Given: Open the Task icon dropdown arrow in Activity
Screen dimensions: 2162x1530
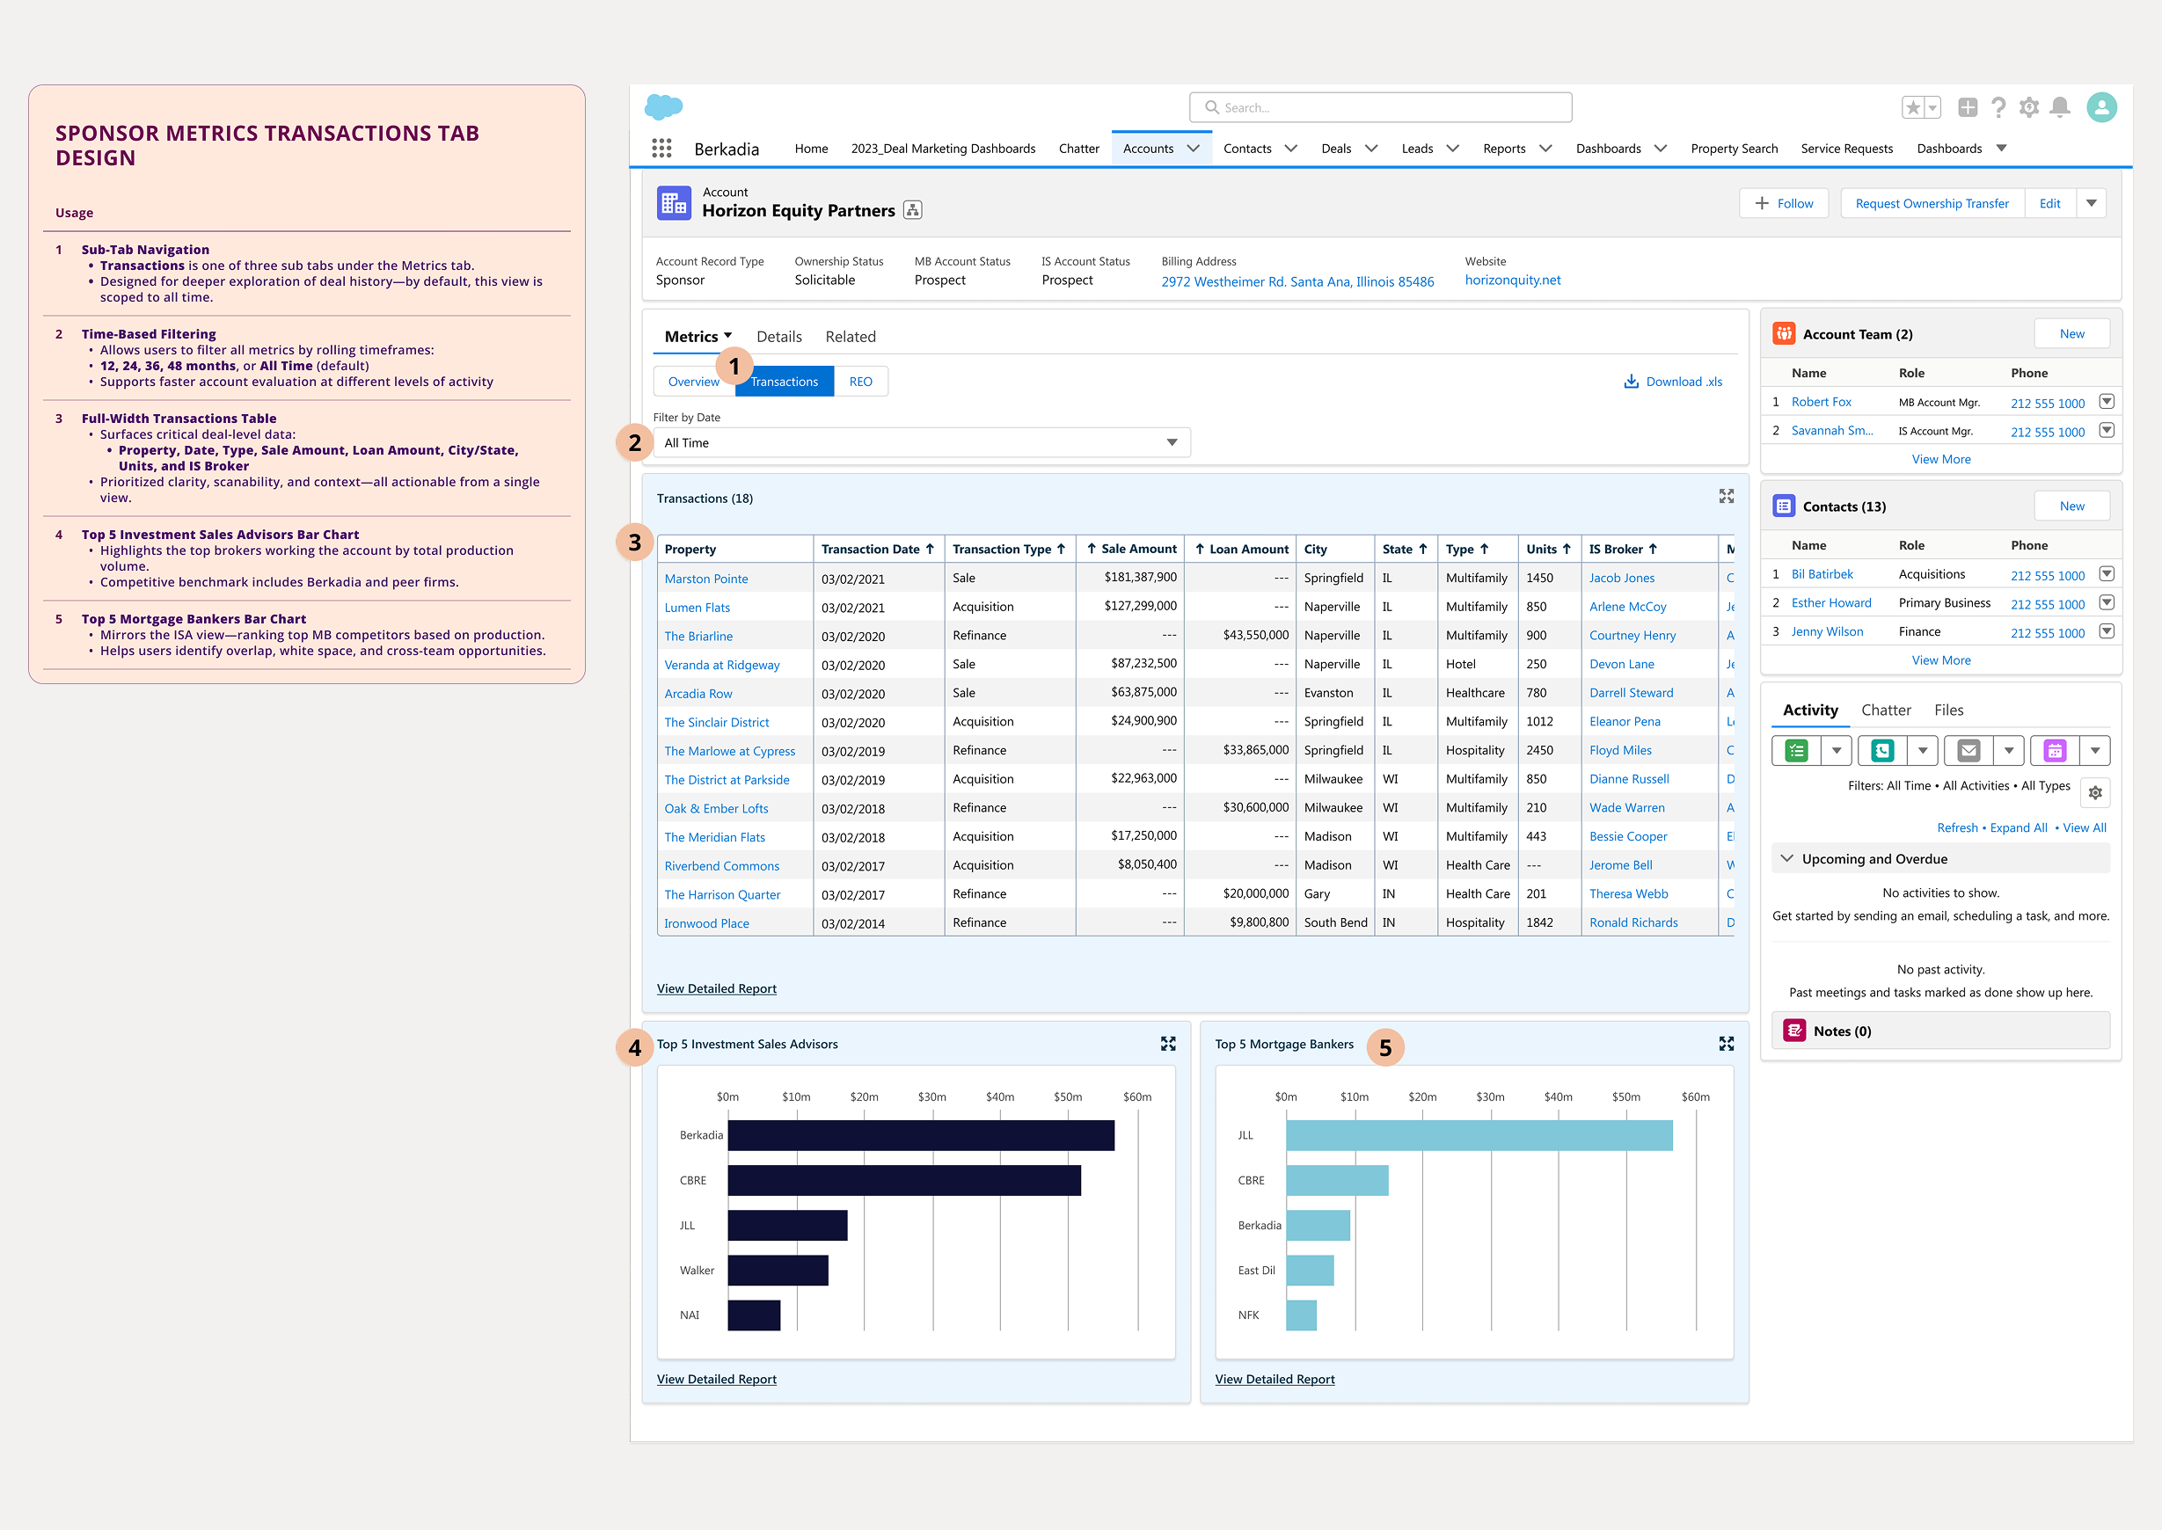Looking at the screenshot, I should click(x=1836, y=751).
